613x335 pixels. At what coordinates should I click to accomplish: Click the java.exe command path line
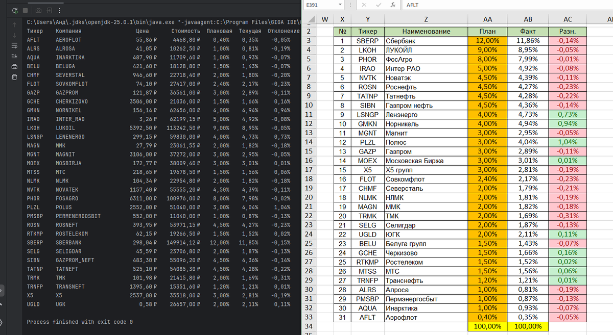(163, 22)
